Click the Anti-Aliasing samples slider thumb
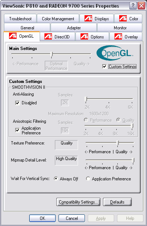Viewport: 147px width, 226px height. pyautogui.click(x=86, y=100)
